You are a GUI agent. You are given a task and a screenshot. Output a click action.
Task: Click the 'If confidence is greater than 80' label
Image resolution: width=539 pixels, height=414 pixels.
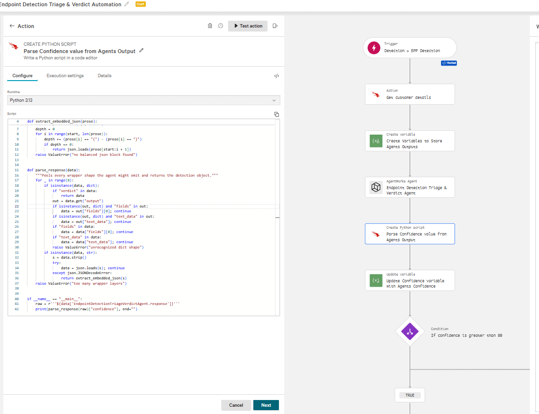coord(467,335)
